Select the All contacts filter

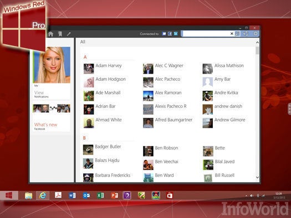[x=83, y=42]
